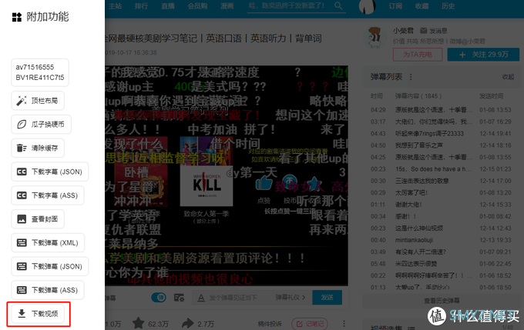This screenshot has width=524, height=330.
Task: Copy the av71516555 BV ID box
Action: [x=40, y=72]
